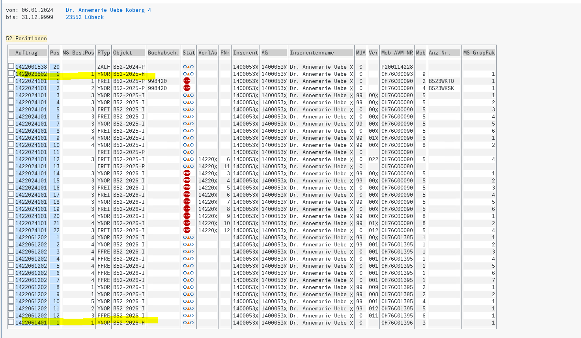The height and width of the screenshot is (338, 581).
Task: Click status icon for 1422024101 position 6
Action: click(189, 116)
